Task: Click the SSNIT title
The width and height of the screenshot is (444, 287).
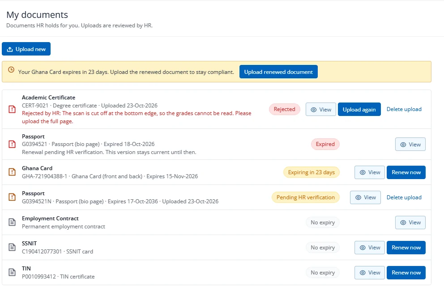Action: [29, 243]
